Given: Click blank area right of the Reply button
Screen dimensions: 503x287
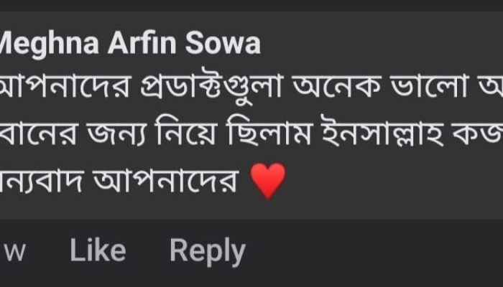Looking at the screenshot, I should tap(374, 251).
